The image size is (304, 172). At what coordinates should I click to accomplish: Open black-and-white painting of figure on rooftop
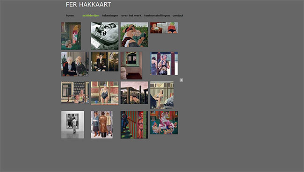point(105,36)
